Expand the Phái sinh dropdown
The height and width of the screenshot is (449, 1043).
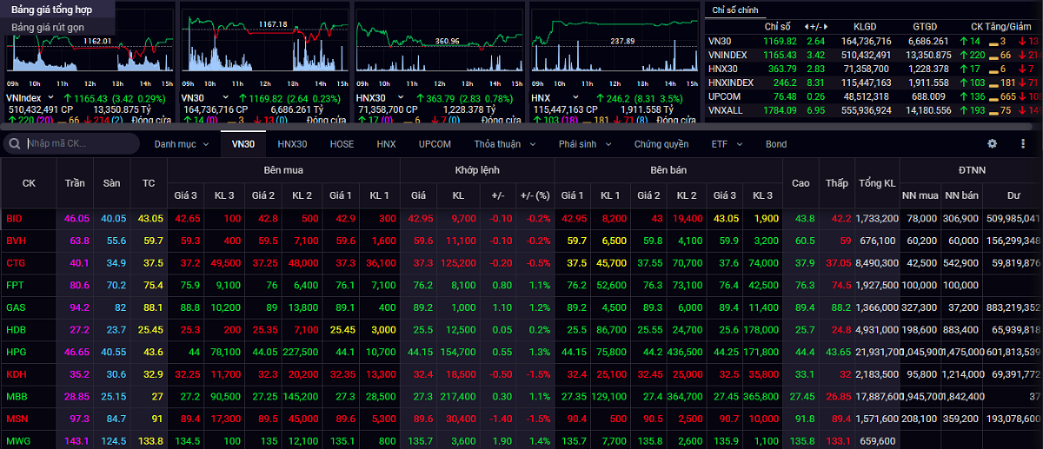[584, 144]
